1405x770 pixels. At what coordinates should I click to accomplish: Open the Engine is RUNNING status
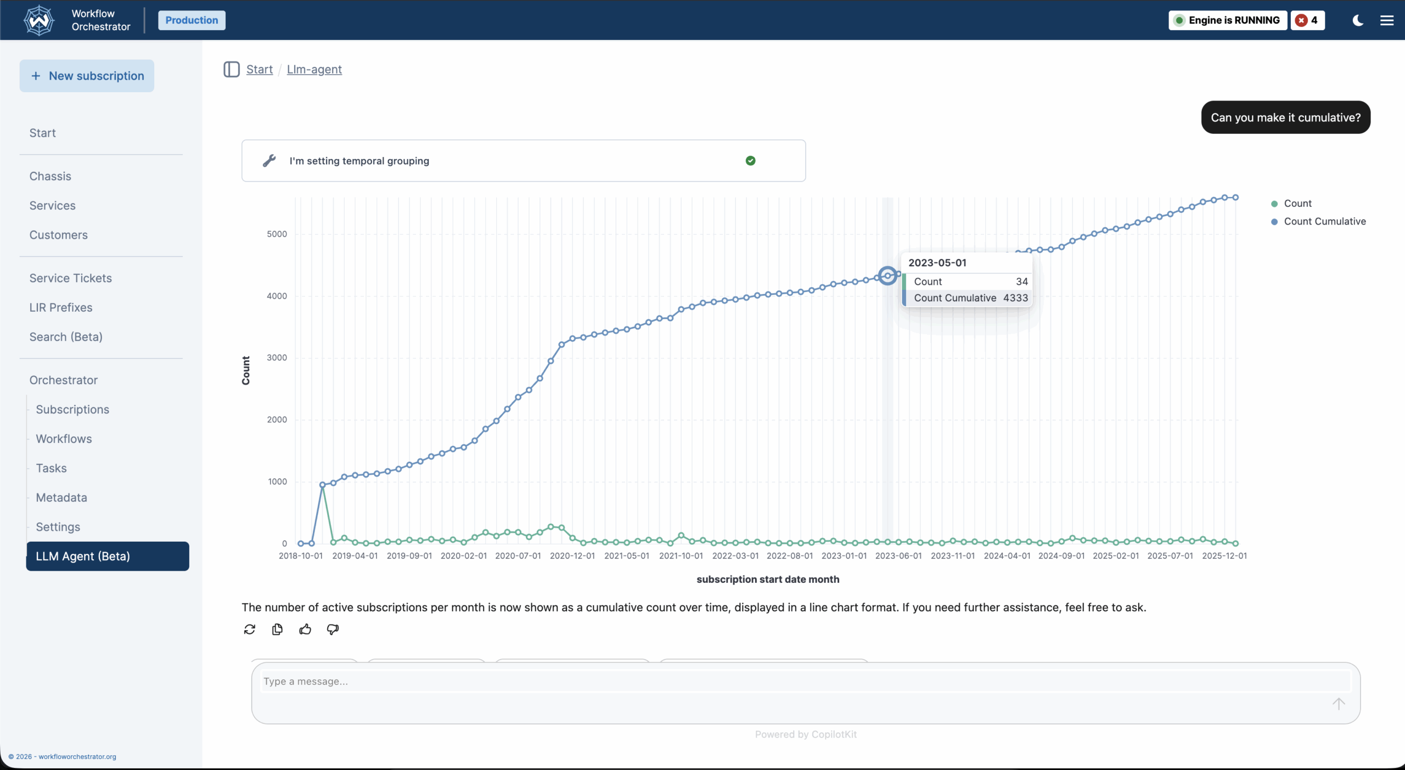(1227, 20)
